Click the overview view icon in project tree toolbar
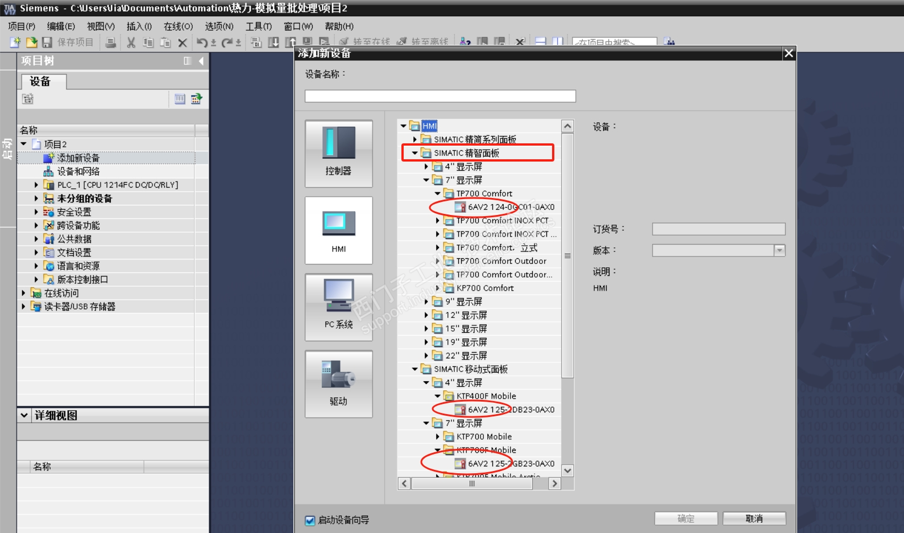This screenshot has height=533, width=904. [180, 99]
